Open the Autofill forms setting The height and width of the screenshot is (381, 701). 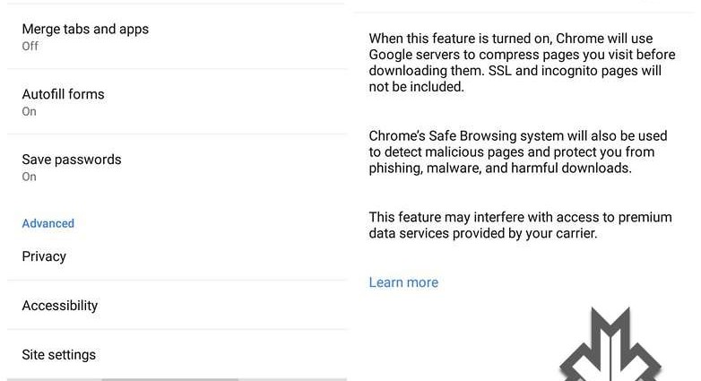[64, 94]
